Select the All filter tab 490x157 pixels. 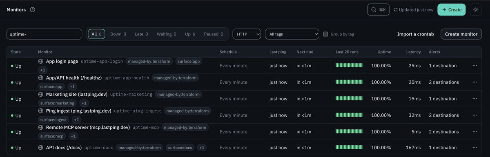[96, 34]
